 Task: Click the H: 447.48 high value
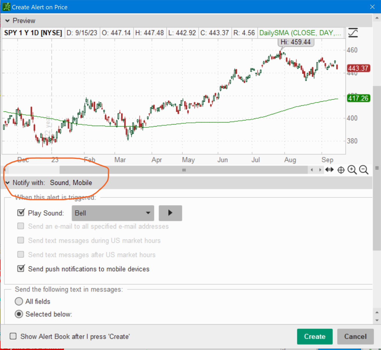point(150,33)
